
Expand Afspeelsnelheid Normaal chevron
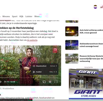point(56,66)
